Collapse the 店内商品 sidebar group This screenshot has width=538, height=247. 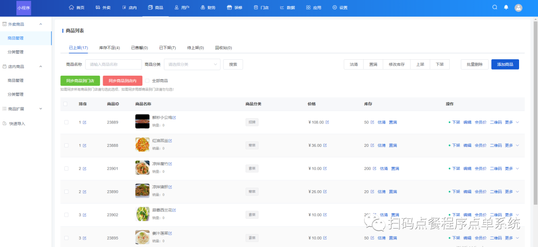(40, 66)
